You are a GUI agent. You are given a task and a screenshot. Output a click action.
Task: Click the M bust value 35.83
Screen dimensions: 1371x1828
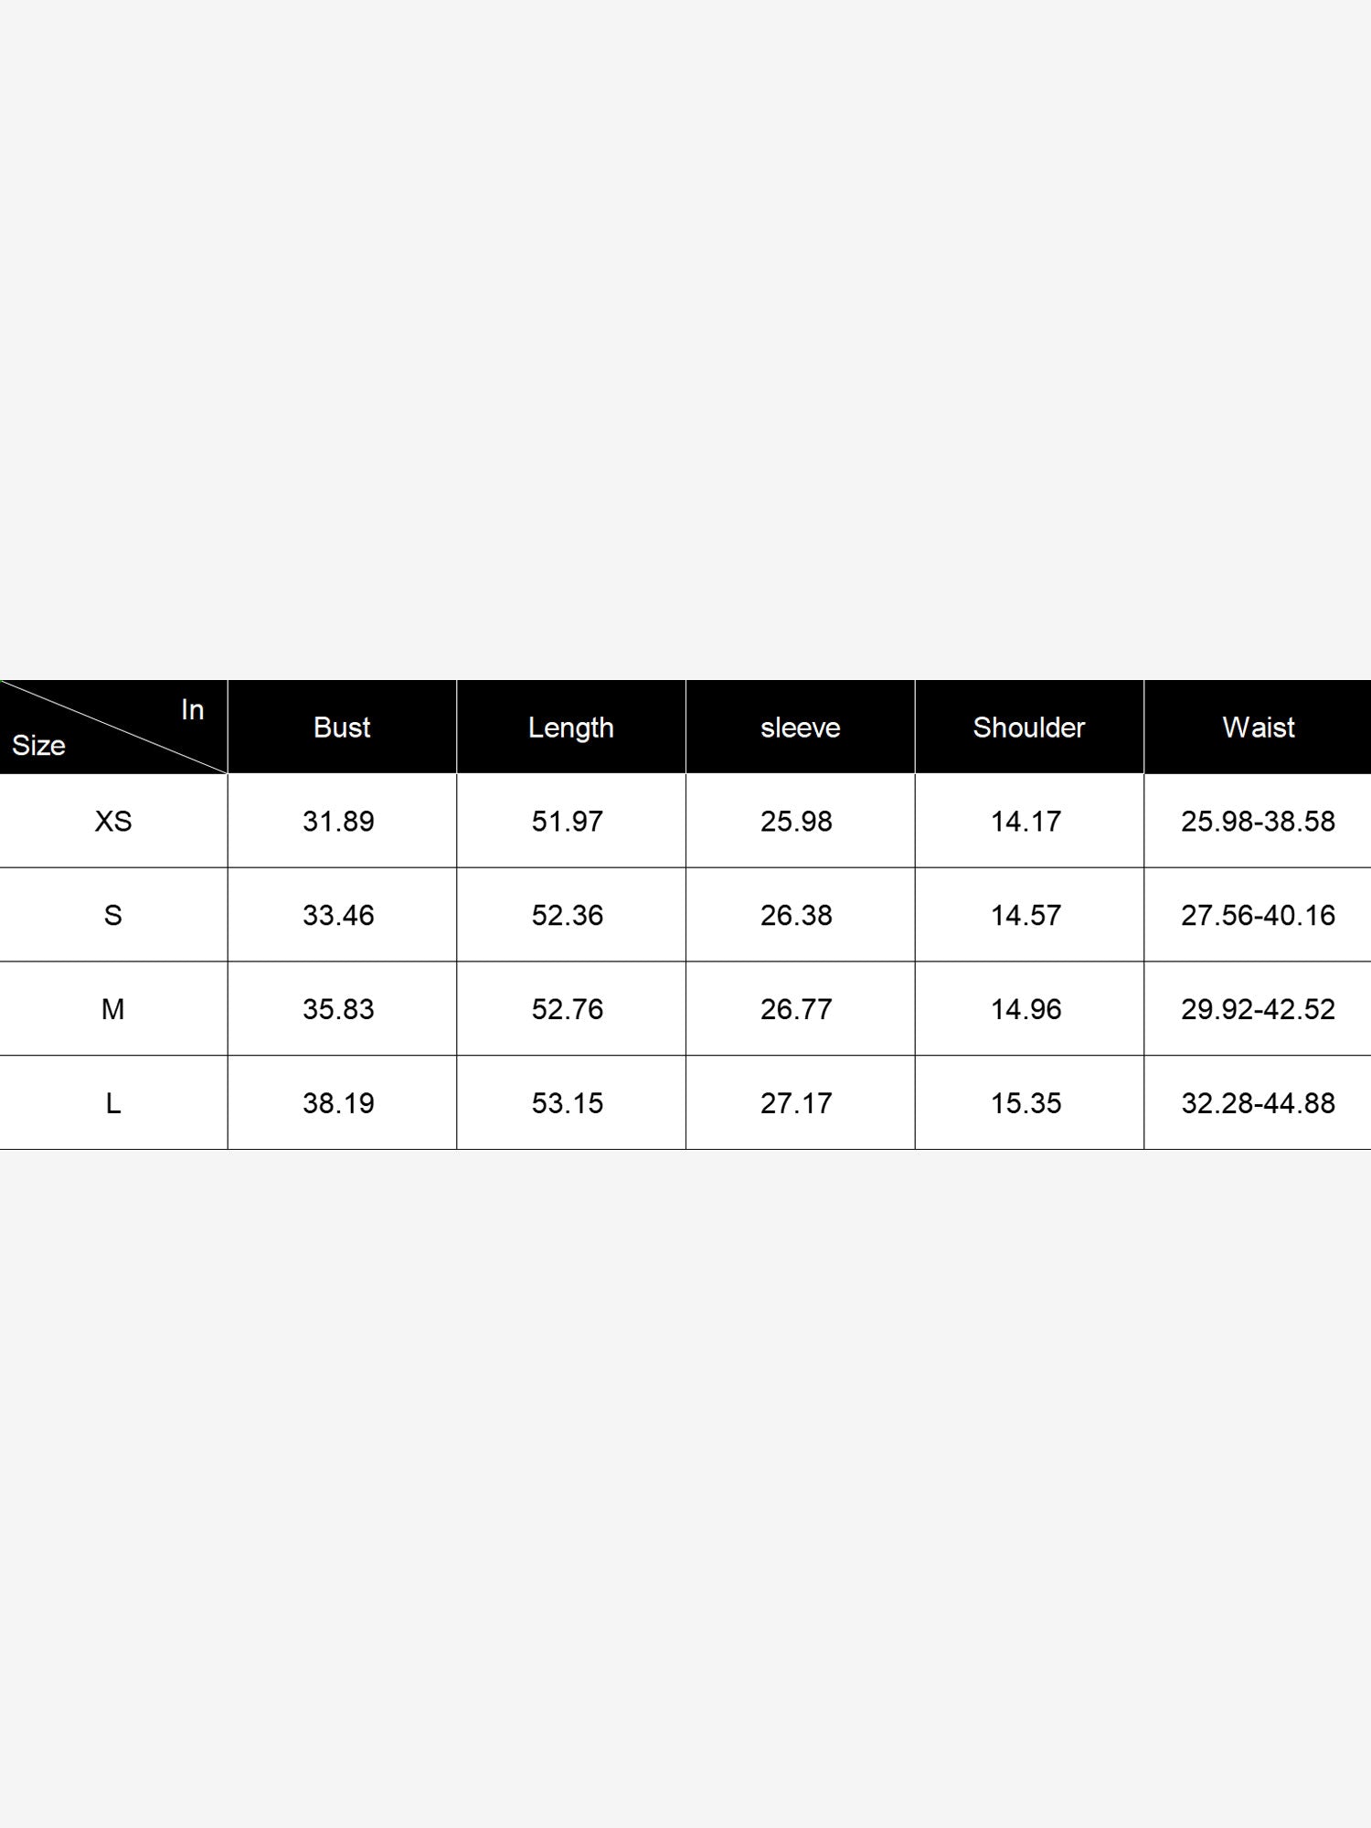click(x=339, y=1010)
